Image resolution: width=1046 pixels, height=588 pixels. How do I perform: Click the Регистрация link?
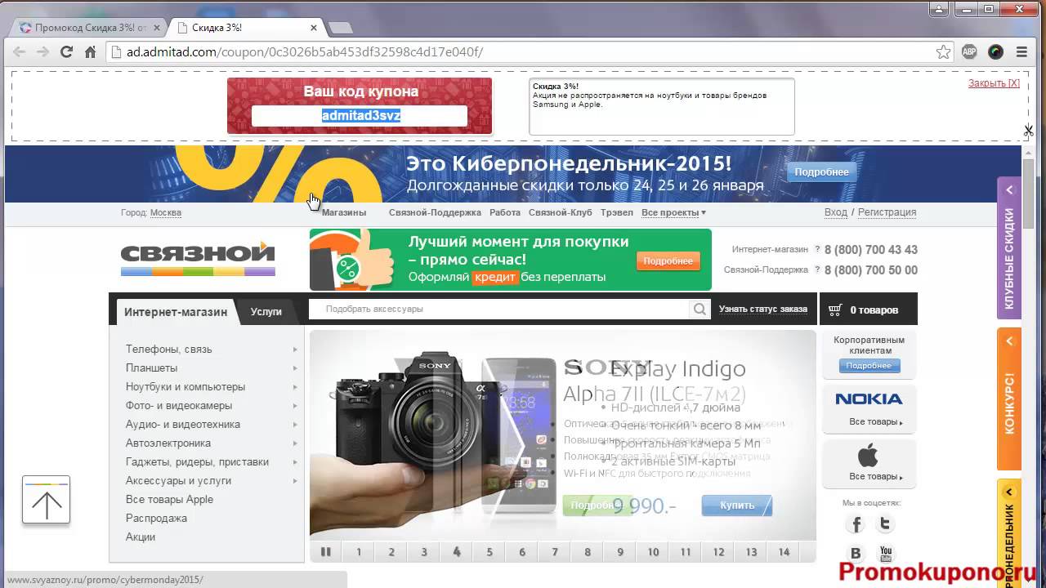point(887,212)
